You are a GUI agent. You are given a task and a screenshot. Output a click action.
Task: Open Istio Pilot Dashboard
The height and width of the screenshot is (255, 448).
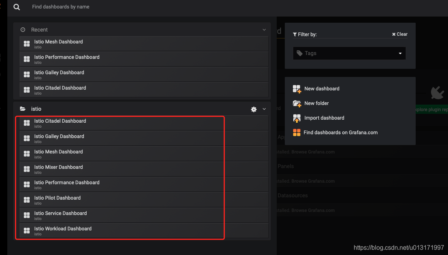144,200
